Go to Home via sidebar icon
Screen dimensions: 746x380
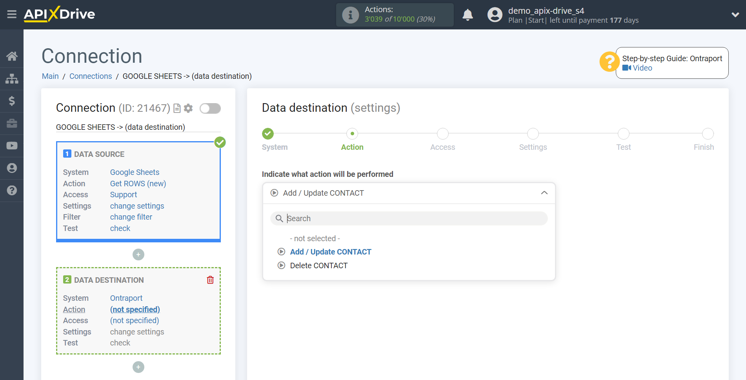12,56
